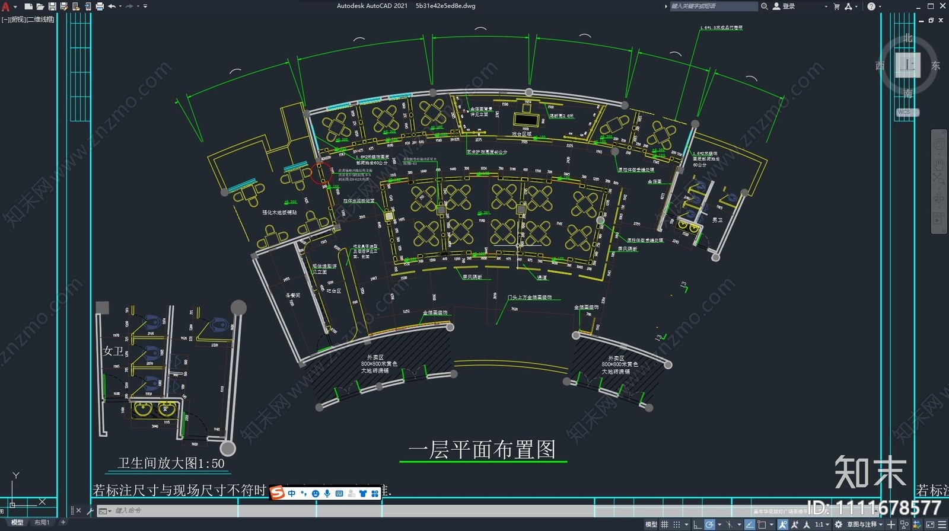The image size is (949, 531).
Task: Toggle Ortho mode in status bar
Action: coord(697,524)
